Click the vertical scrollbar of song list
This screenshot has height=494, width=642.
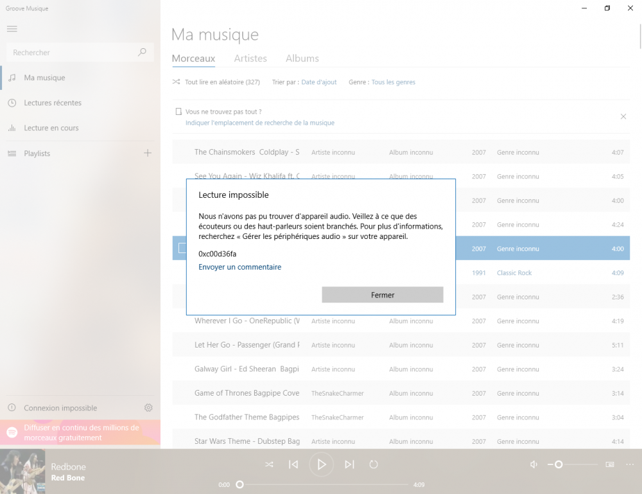[x=640, y=36]
